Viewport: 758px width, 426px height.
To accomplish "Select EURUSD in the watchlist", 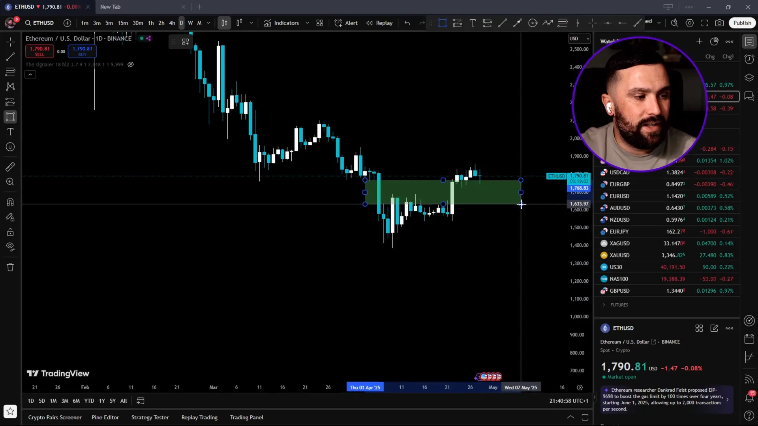I will [x=667, y=196].
